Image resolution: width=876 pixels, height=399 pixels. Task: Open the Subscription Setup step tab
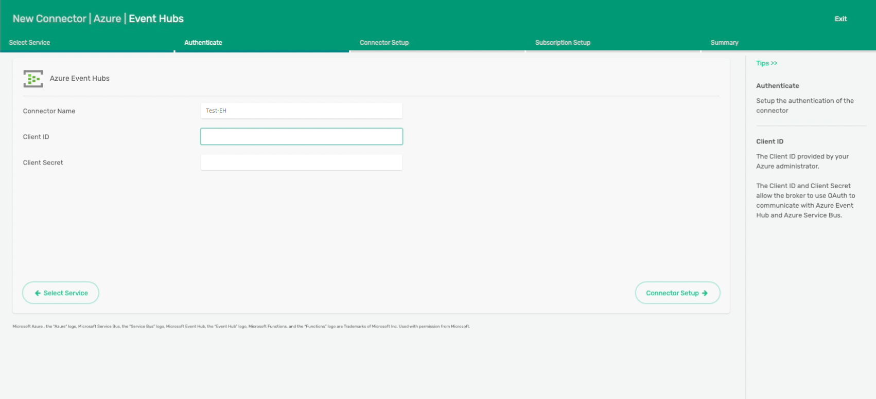click(x=563, y=43)
